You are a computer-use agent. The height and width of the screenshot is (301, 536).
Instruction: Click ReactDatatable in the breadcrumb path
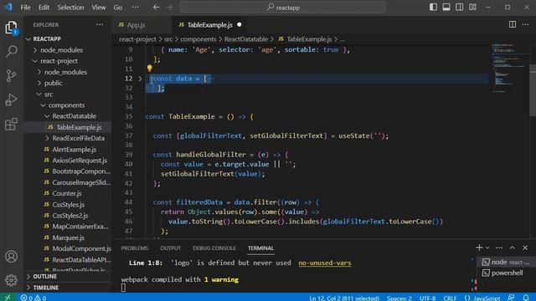click(245, 39)
